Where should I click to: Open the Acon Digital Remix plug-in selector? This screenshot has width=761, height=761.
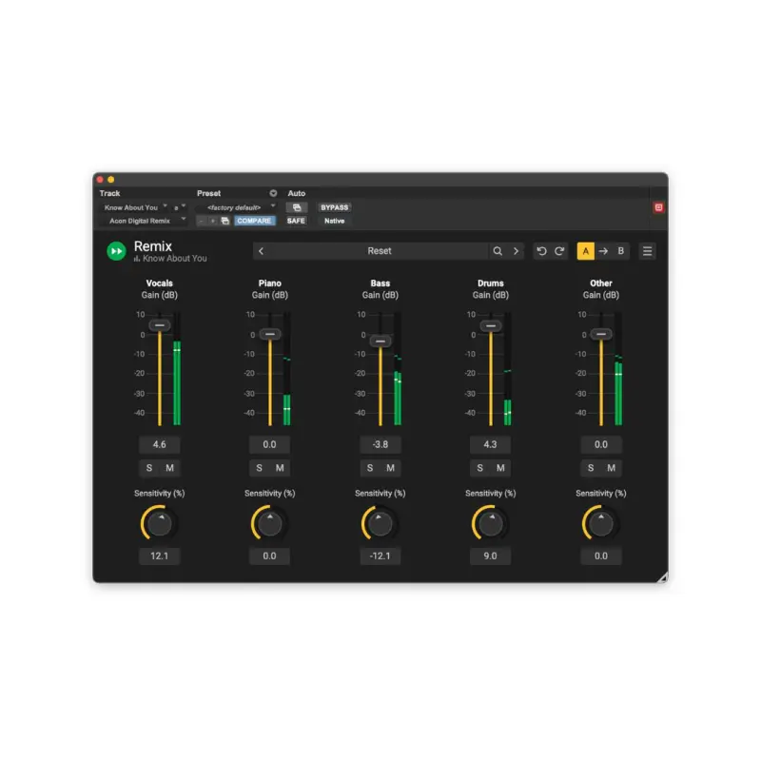click(144, 221)
